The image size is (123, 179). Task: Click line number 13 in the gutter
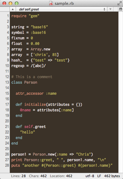pyautogui.click(x=7, y=82)
